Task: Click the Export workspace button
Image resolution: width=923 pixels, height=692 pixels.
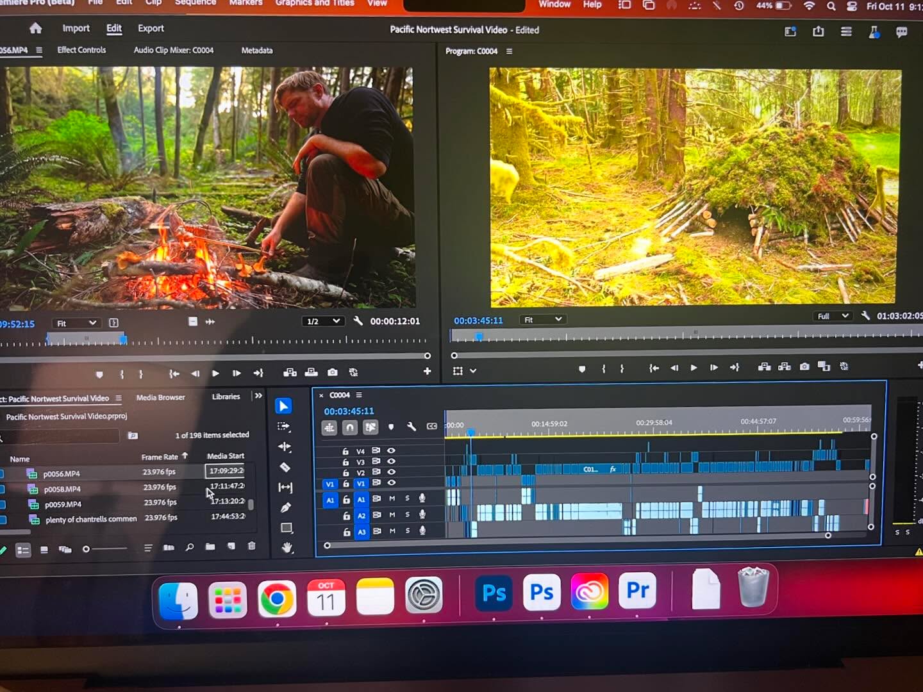Action: (151, 28)
